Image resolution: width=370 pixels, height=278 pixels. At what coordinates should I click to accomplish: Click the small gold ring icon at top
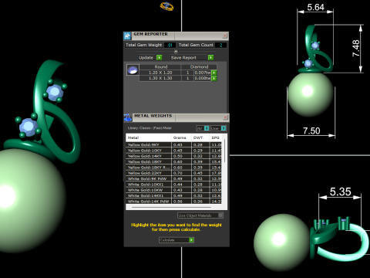point(166,6)
